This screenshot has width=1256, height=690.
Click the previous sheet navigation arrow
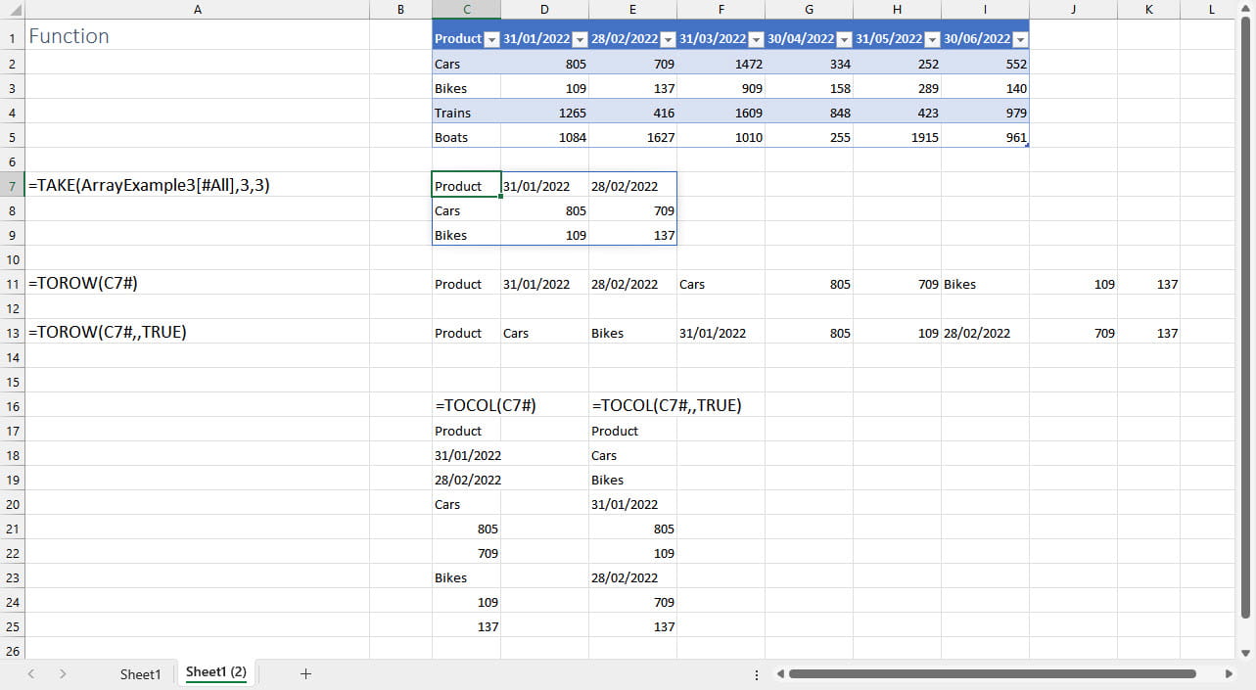tap(31, 673)
